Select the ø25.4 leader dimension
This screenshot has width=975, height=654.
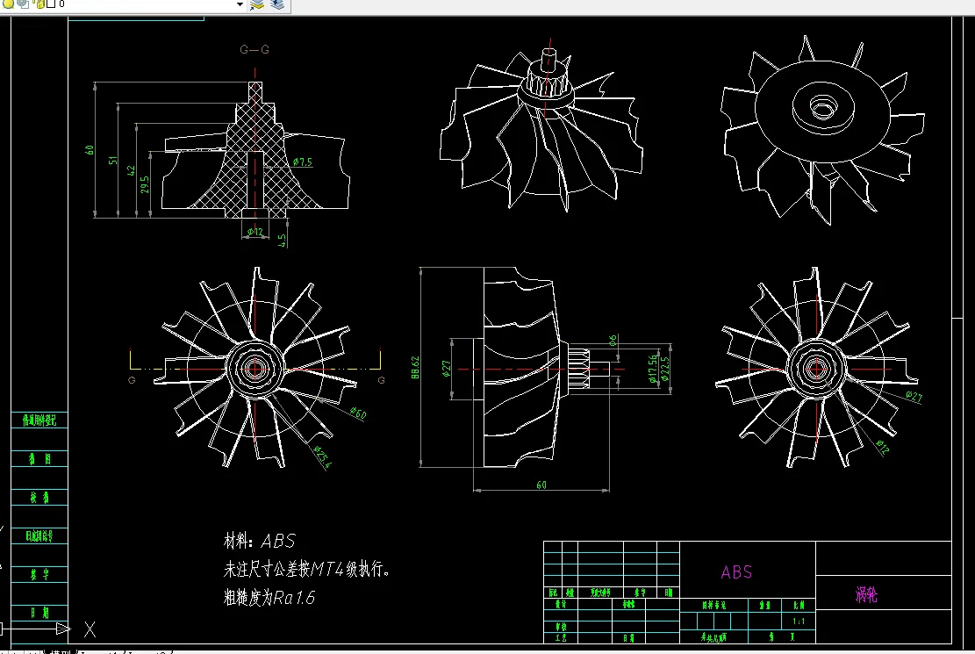(x=322, y=456)
